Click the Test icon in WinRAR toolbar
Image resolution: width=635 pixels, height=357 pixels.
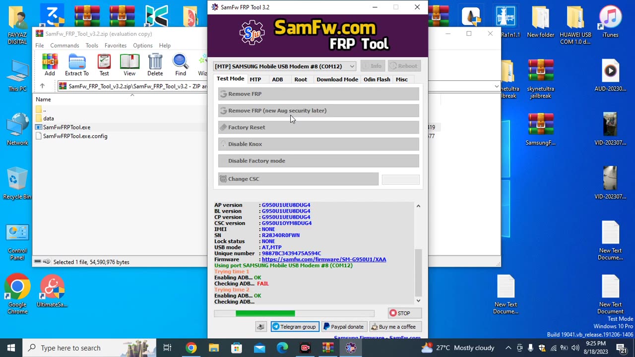[104, 65]
